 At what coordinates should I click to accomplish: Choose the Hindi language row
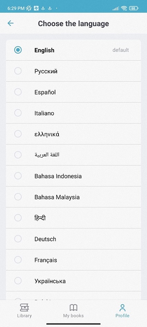(73, 218)
